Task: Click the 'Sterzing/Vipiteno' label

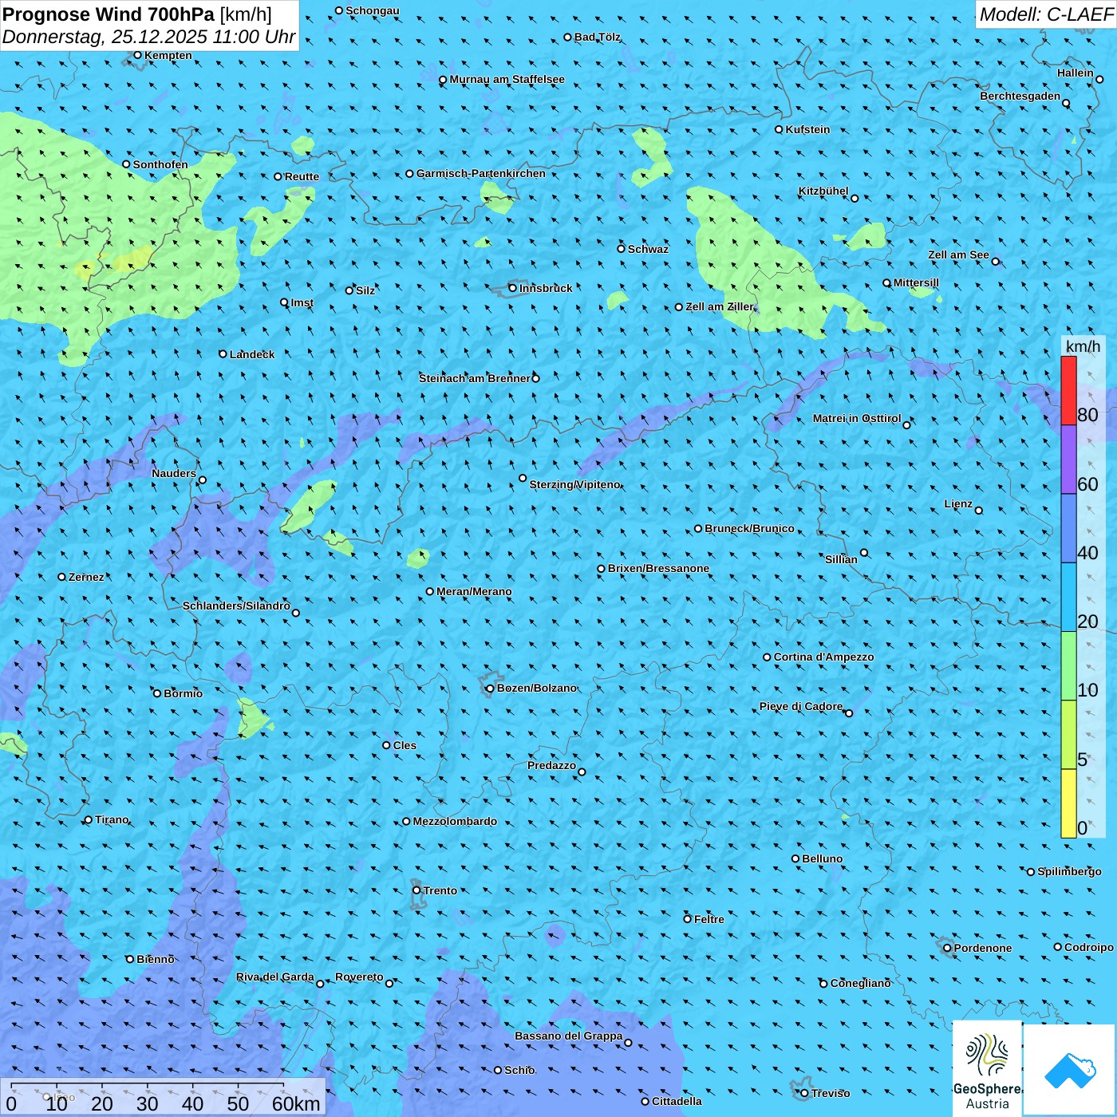Action: pos(575,484)
